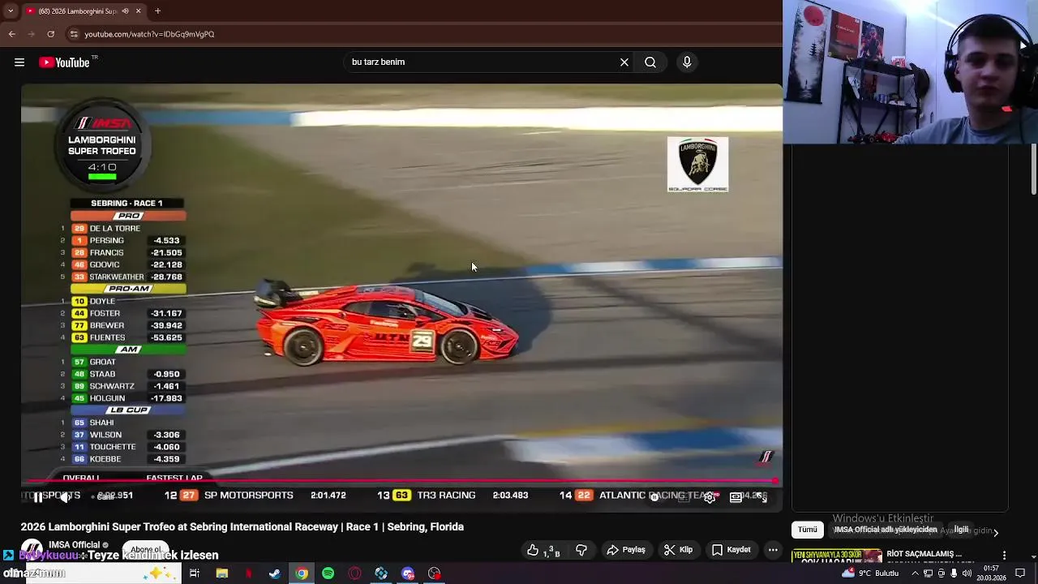Subscribe with the Abone ol button

click(x=146, y=549)
